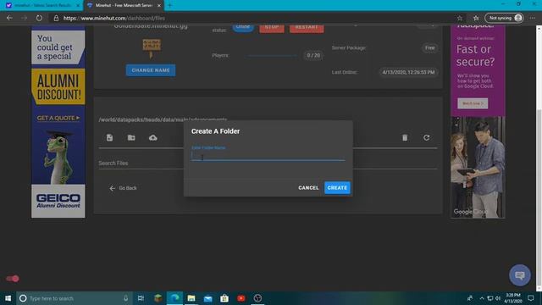Screen dimensions: 542x305
Task: Close the Minehut browser tab
Action: click(x=159, y=5)
